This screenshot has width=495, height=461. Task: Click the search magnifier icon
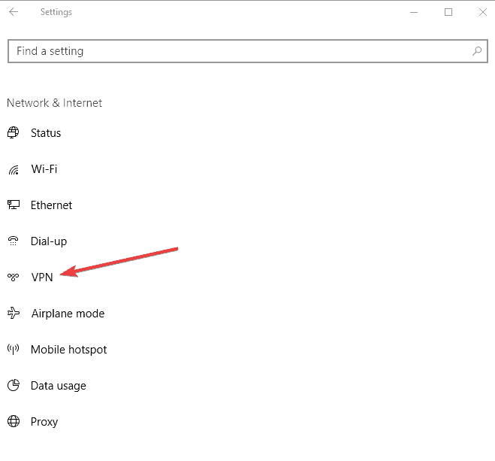point(477,51)
